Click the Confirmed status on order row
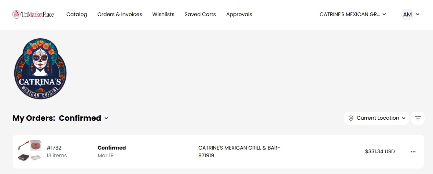The height and width of the screenshot is (174, 433). (x=111, y=148)
